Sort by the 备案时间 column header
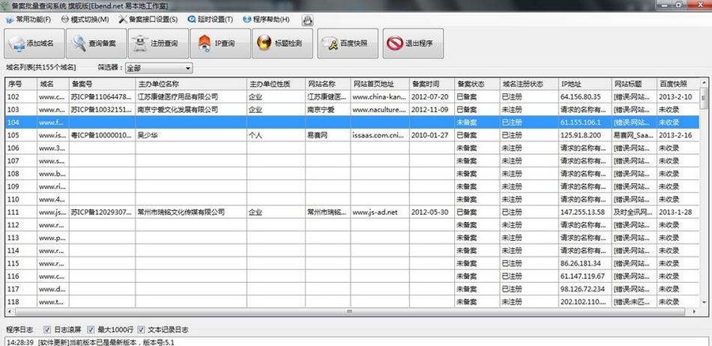The width and height of the screenshot is (712, 346). coord(432,85)
